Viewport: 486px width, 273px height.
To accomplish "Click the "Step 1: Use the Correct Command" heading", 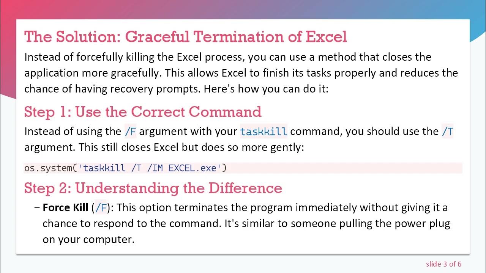I will (143, 112).
